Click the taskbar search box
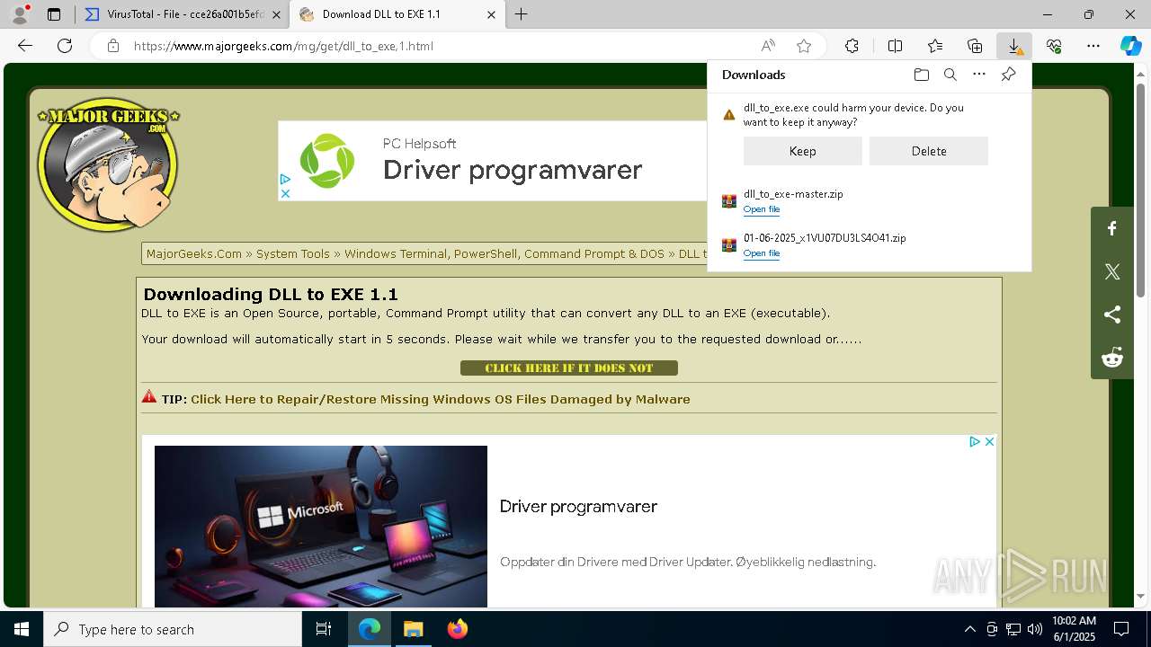 [173, 629]
